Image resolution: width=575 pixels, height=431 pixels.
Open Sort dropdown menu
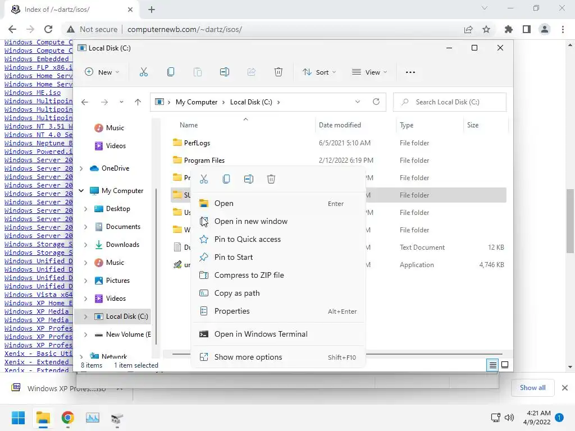319,72
